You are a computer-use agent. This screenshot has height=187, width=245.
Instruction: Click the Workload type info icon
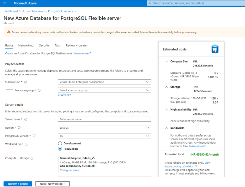[x=26, y=144]
